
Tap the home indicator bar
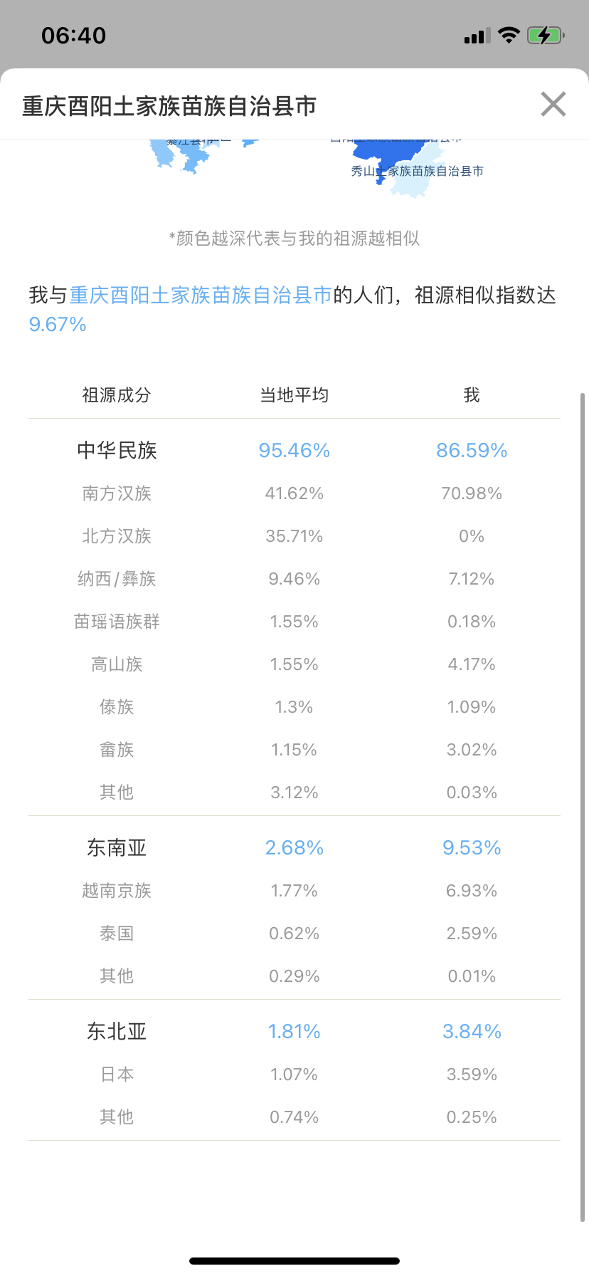tap(294, 1261)
